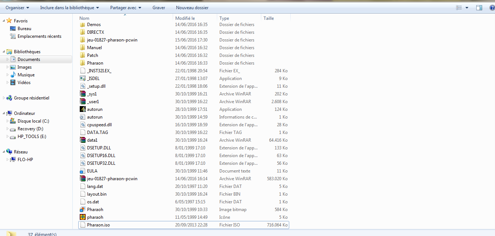Click the Favoris star icon
The image size is (495, 236).
pos(9,21)
